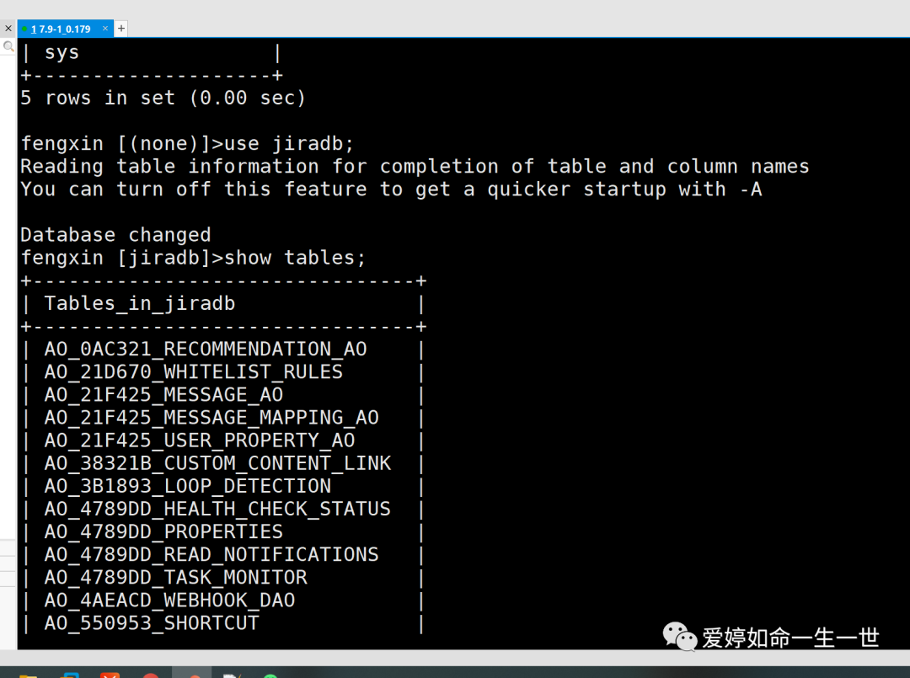Open the blue taskbar app icon
Screen dimensions: 910x678
(71, 675)
